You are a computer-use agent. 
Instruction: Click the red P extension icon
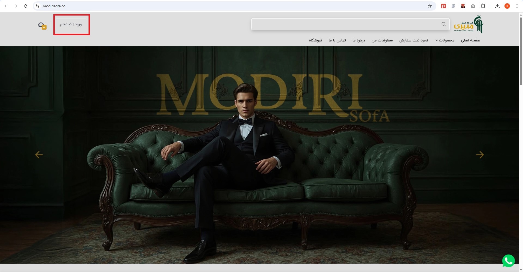click(443, 6)
